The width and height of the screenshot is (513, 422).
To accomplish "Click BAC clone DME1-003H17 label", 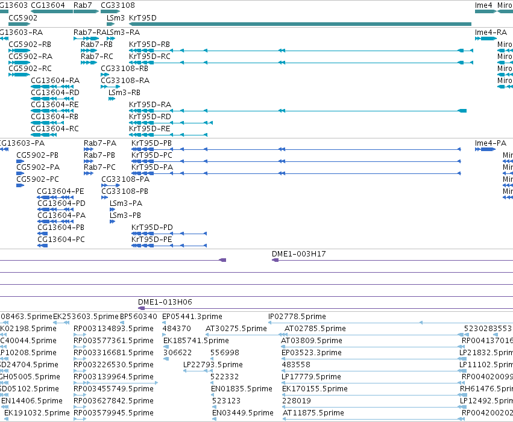I will pos(299,254).
